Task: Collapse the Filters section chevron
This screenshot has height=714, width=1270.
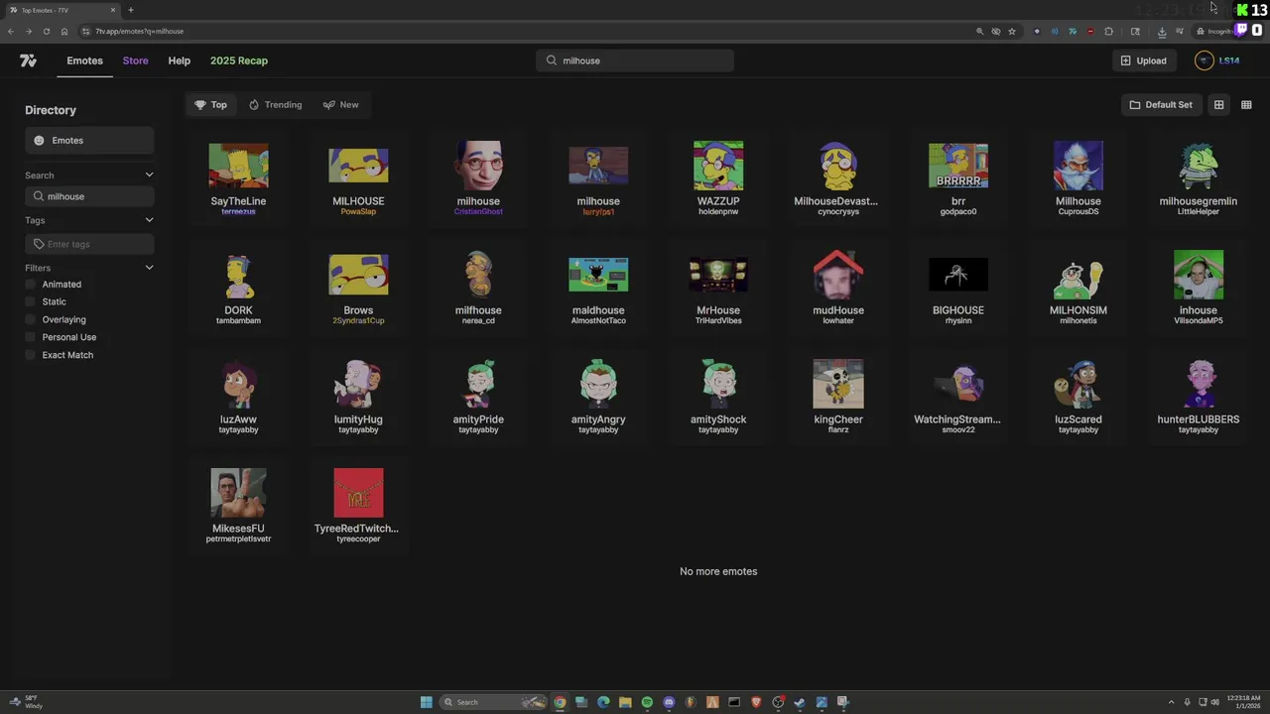Action: click(x=149, y=268)
